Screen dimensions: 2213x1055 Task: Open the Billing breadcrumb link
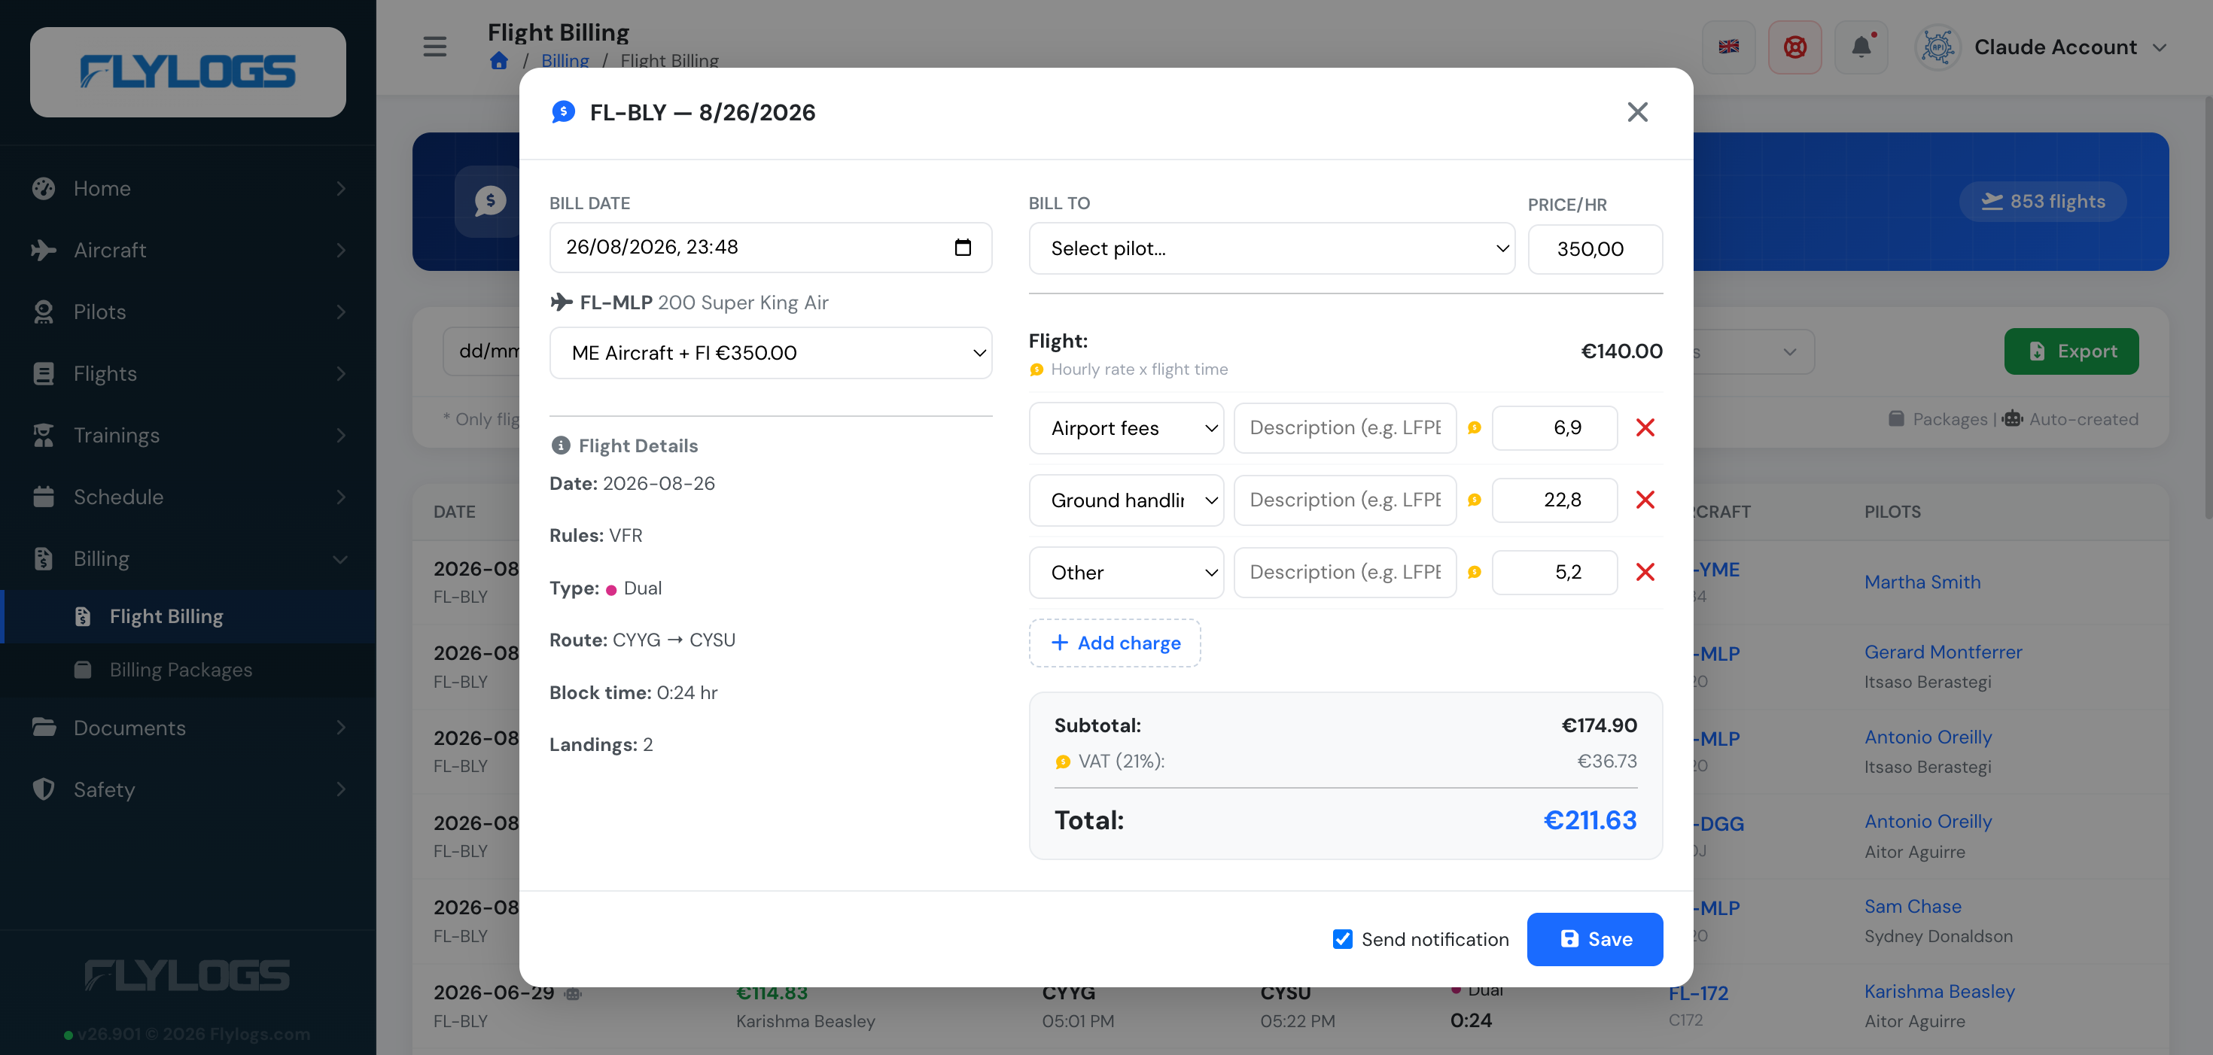pos(565,61)
